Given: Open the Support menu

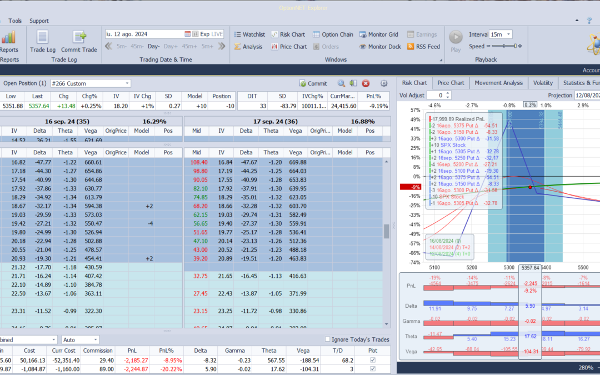Looking at the screenshot, I should pos(39,21).
